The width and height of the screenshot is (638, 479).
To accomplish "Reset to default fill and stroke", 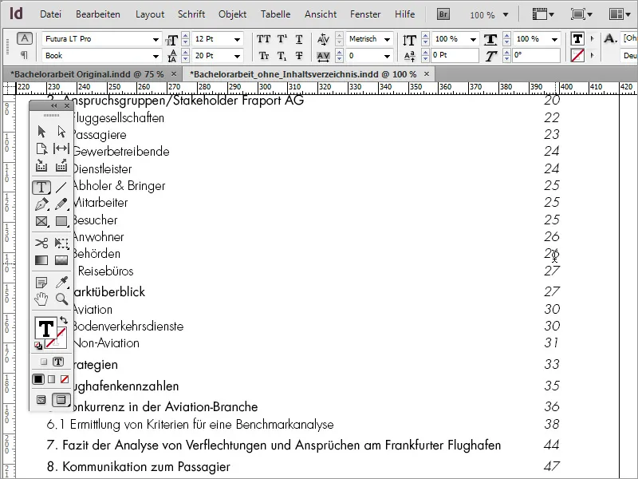I will [38, 346].
